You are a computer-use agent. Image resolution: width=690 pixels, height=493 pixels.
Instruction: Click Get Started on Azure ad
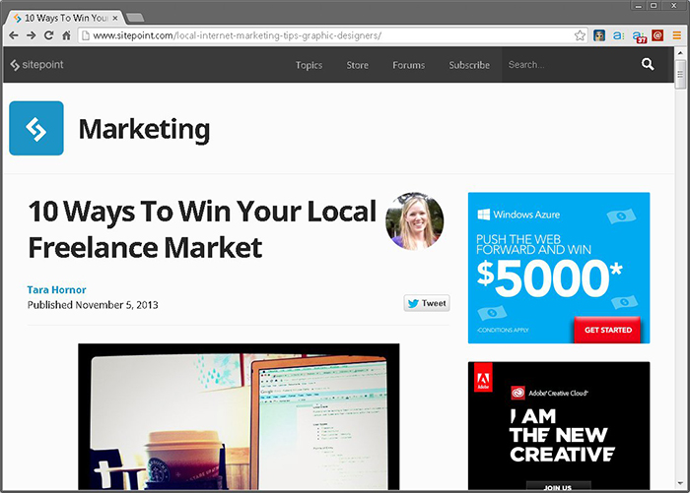607,330
